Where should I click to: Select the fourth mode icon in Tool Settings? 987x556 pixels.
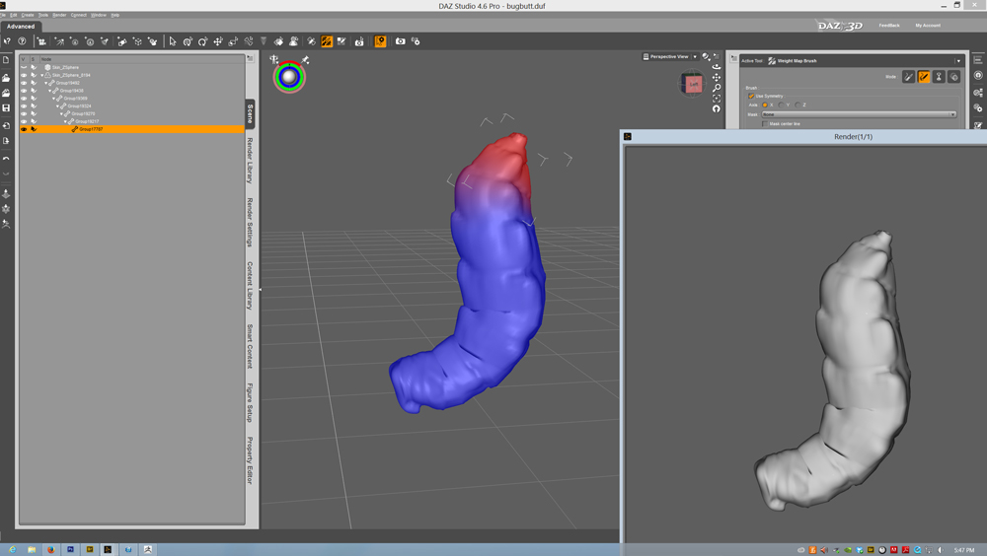[953, 77]
